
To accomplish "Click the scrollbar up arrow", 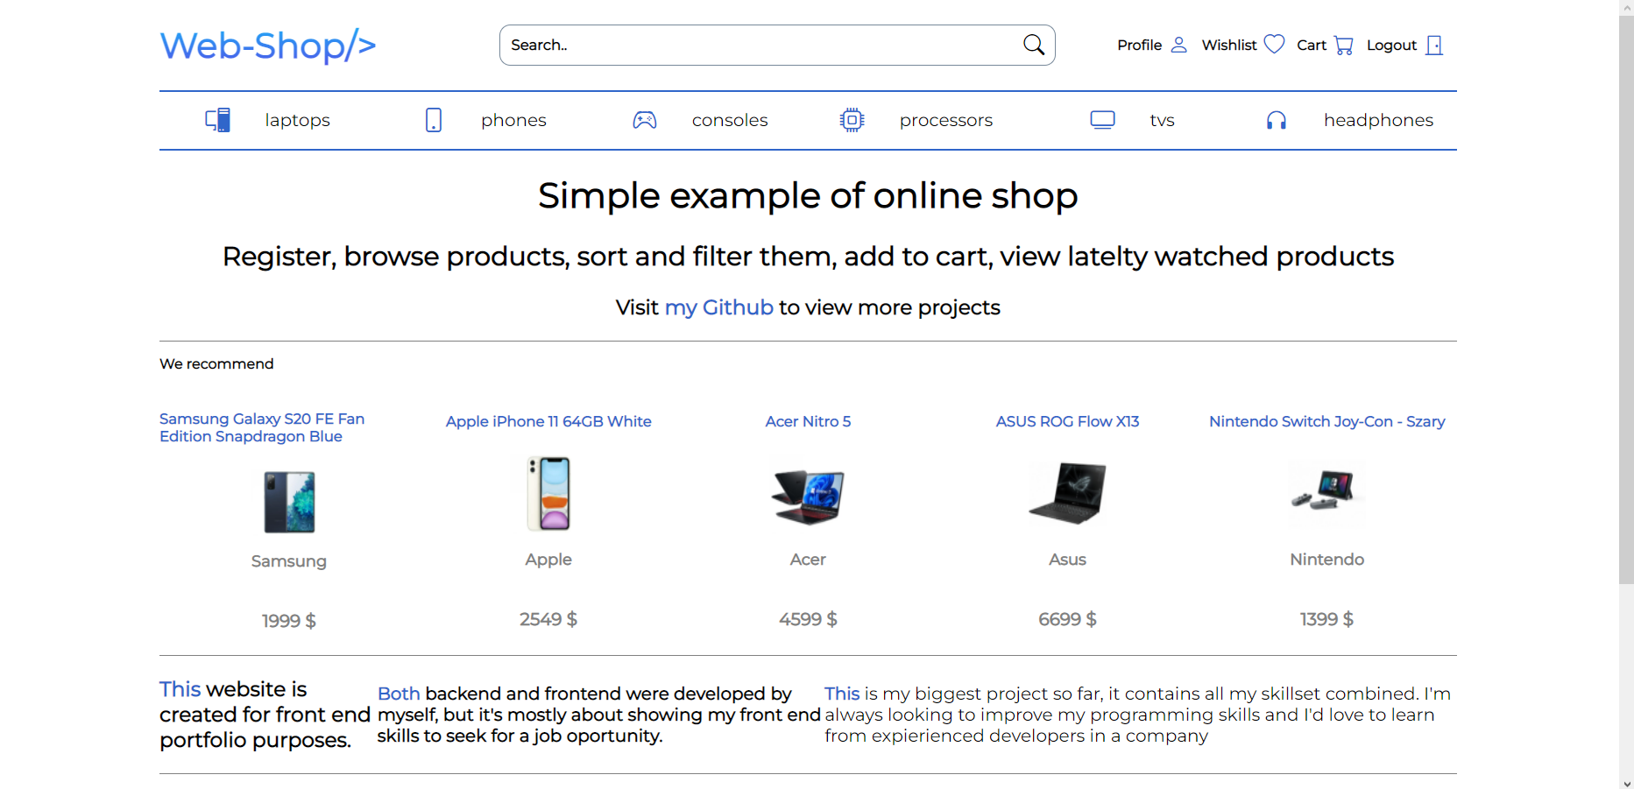I will (x=1626, y=7).
